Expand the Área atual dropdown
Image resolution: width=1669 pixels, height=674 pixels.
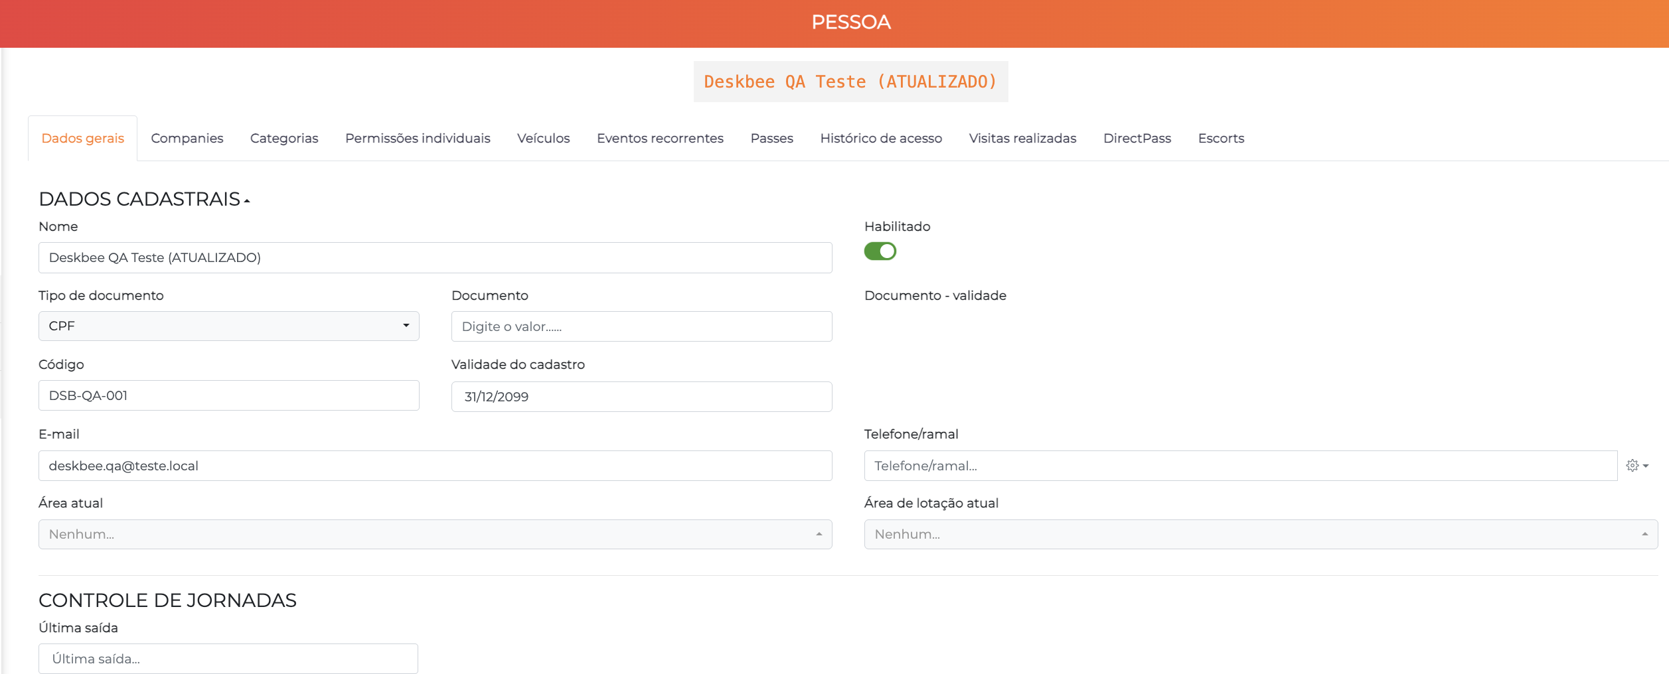point(436,534)
